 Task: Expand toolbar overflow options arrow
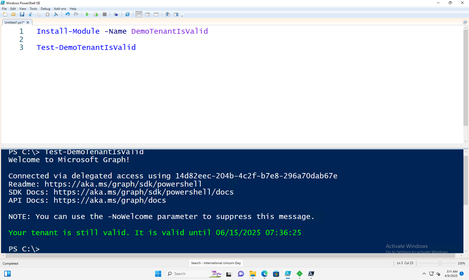[182, 16]
